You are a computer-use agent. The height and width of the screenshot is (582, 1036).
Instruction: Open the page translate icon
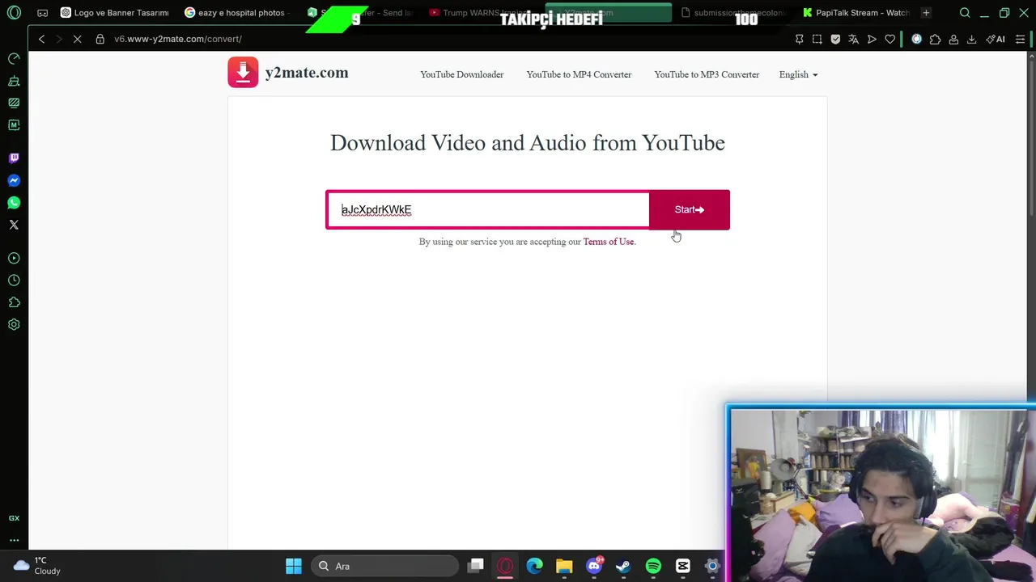tap(853, 39)
